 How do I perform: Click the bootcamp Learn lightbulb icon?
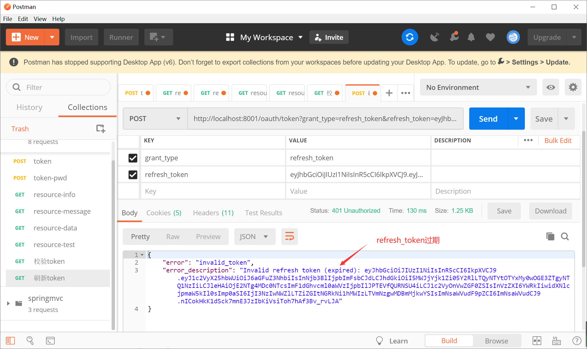[x=379, y=341]
